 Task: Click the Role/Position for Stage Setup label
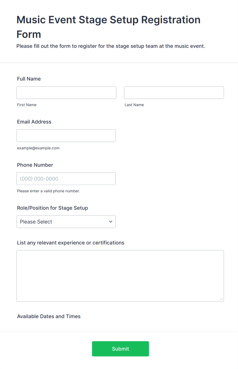(x=52, y=208)
